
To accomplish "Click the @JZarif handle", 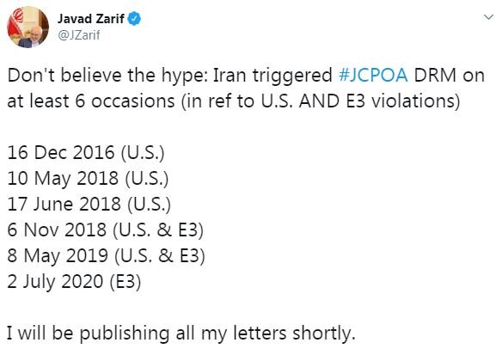I will (79, 35).
